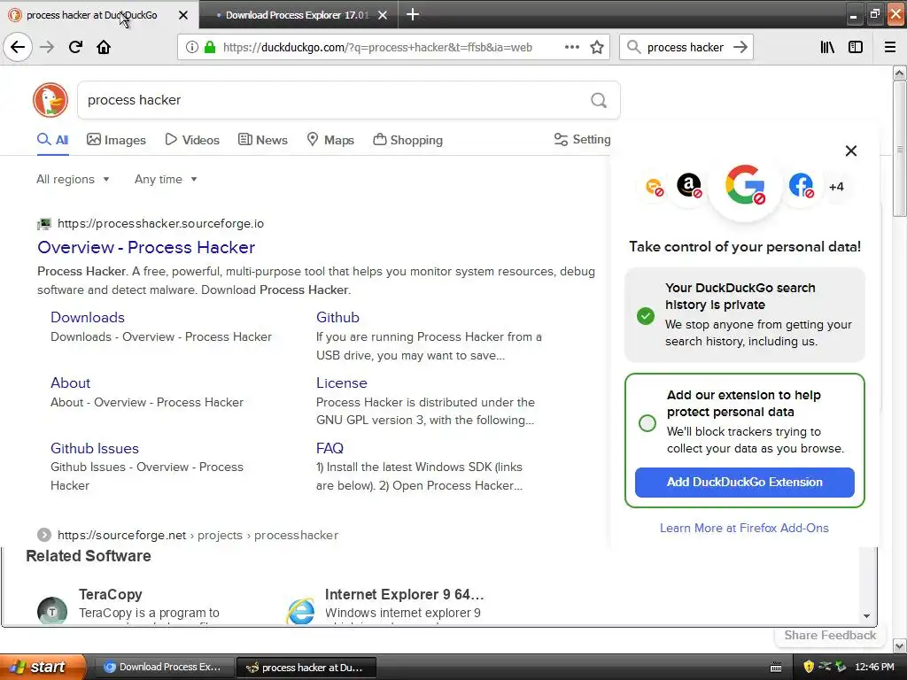This screenshot has height=680, width=907.
Task: Open a new tab with plus button
Action: [413, 14]
